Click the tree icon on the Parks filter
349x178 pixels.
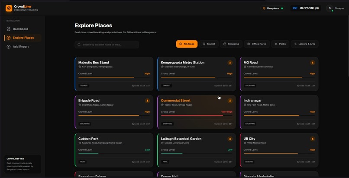click(x=276, y=44)
